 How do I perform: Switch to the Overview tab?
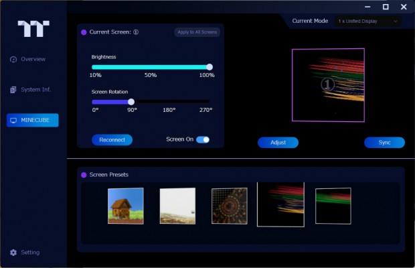[x=32, y=59]
